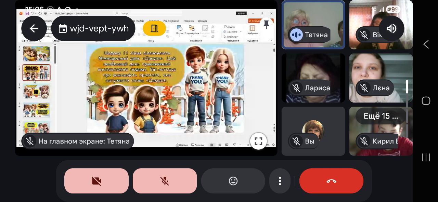
Task: Turn on the camera
Action: click(96, 181)
